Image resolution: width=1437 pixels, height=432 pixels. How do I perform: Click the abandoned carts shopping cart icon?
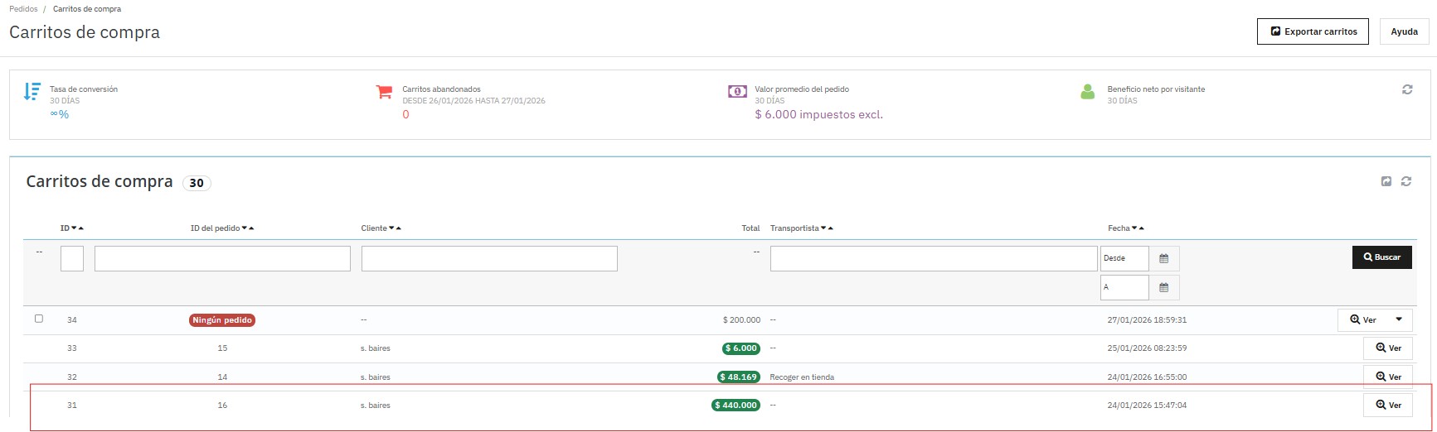pyautogui.click(x=384, y=91)
